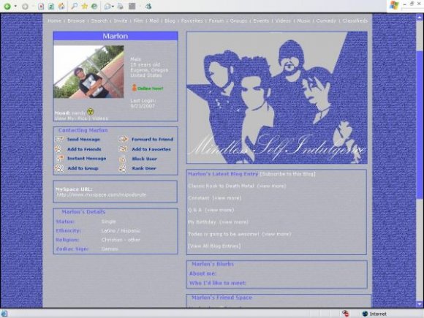The image size is (424, 318).
Task: Click the yellow mood emoticon next to nerdy
Action: pyautogui.click(x=91, y=111)
